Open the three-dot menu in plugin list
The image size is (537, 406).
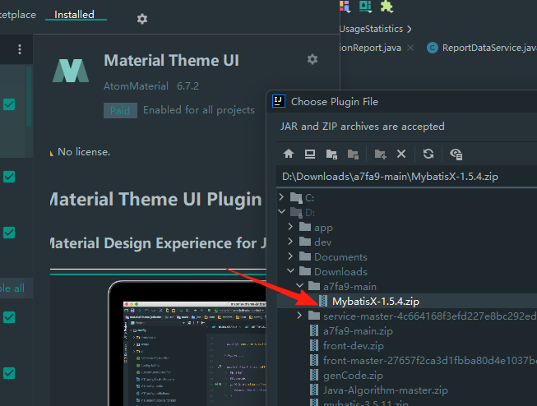(20, 49)
